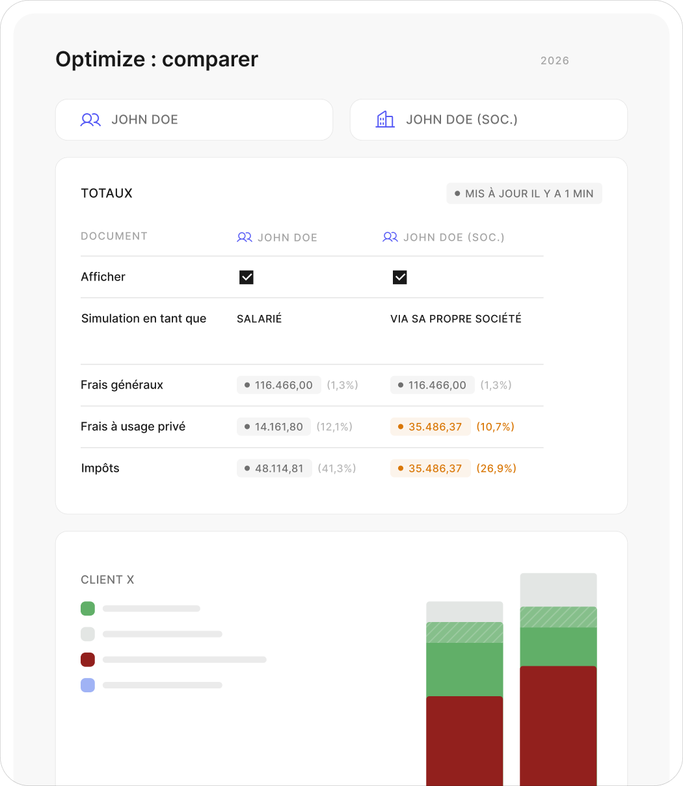The height and width of the screenshot is (786, 683).
Task: Click the green legend swatch under CLIENT X
Action: click(x=88, y=608)
